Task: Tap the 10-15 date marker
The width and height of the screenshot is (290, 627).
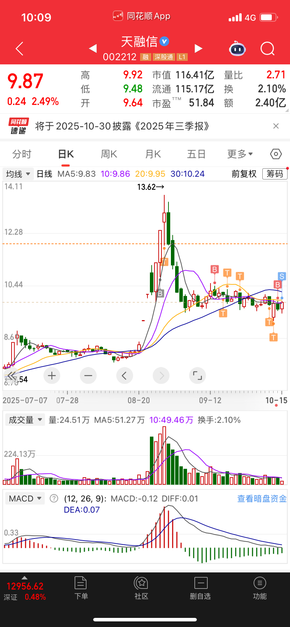Action: coord(276,400)
